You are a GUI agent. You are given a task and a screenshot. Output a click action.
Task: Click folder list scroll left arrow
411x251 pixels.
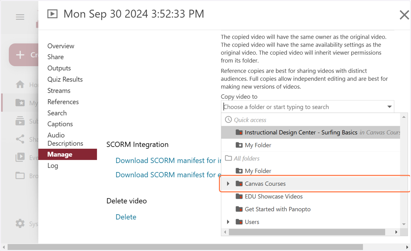(x=225, y=232)
